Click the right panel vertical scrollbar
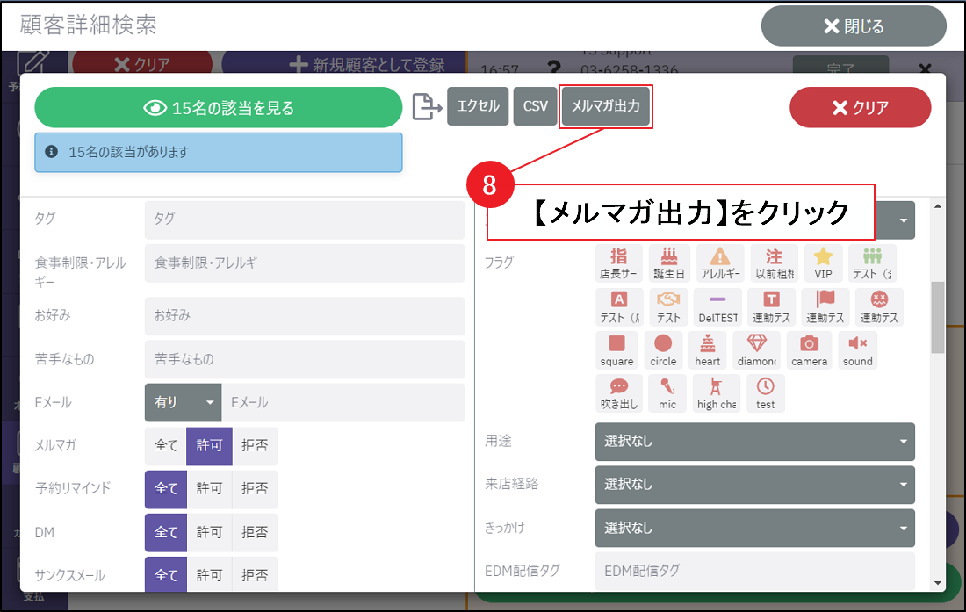 [x=938, y=316]
